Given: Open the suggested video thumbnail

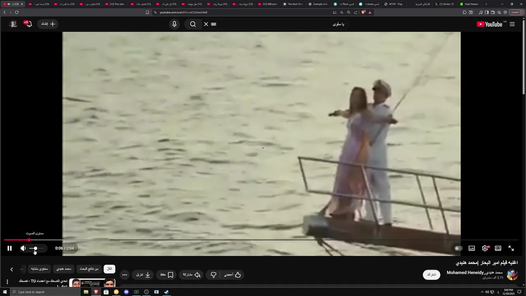Looking at the screenshot, I should (92, 283).
